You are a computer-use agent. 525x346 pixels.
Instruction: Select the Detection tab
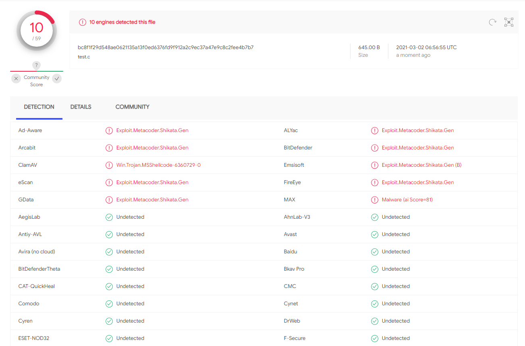pyautogui.click(x=39, y=107)
